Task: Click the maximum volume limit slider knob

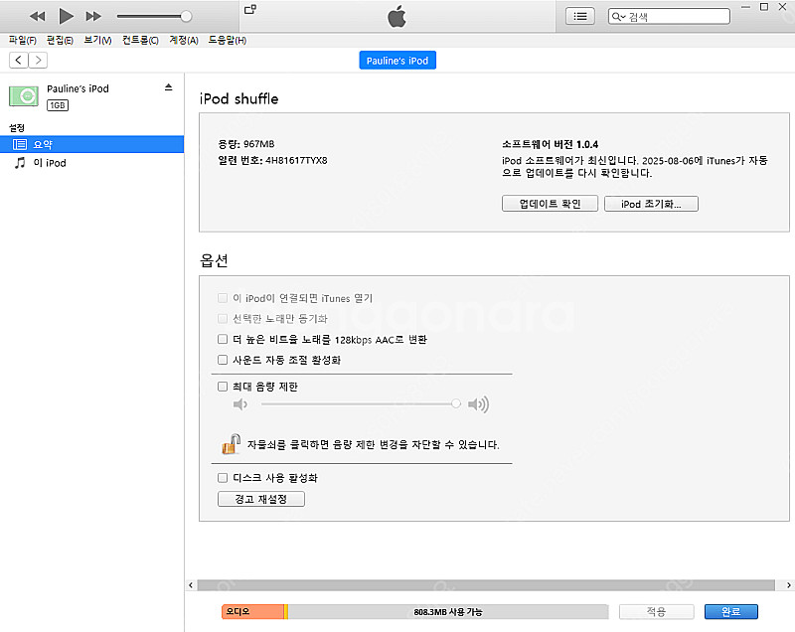Action: point(456,403)
